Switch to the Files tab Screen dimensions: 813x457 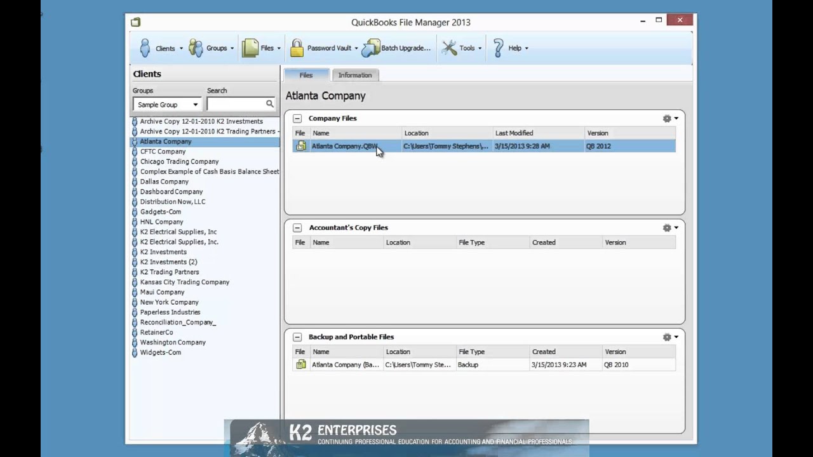click(306, 75)
